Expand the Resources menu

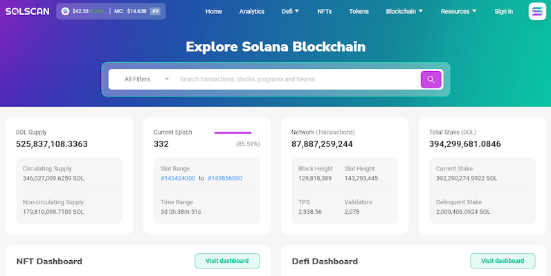tap(458, 11)
